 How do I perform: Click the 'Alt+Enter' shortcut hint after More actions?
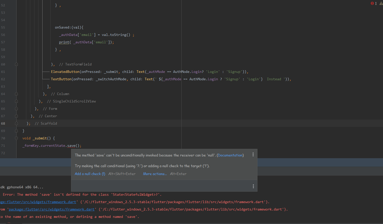click(x=178, y=174)
